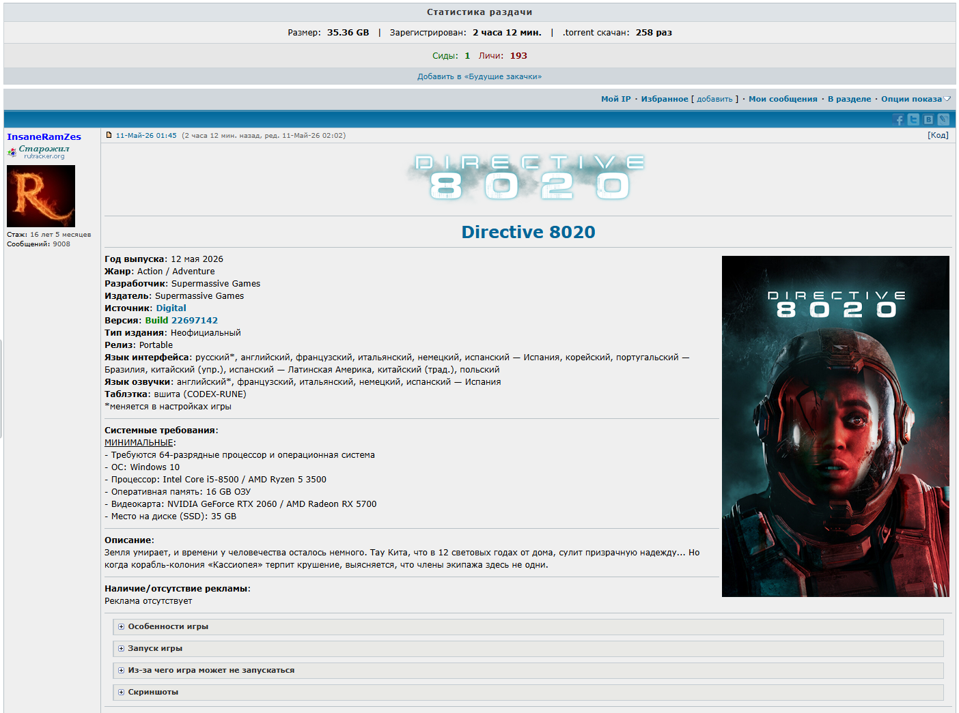Click the [Код] link
Viewport: 959px width, 713px height.
tap(938, 135)
